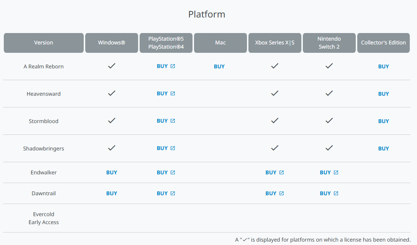Click BUY text for Heavensward PlayStation

coord(162,94)
